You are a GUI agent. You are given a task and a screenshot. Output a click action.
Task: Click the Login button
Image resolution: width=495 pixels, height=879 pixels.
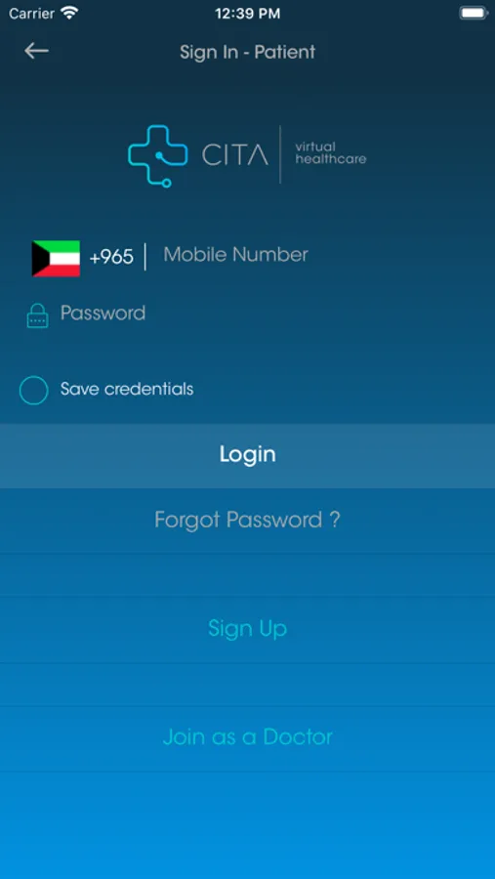click(x=247, y=455)
